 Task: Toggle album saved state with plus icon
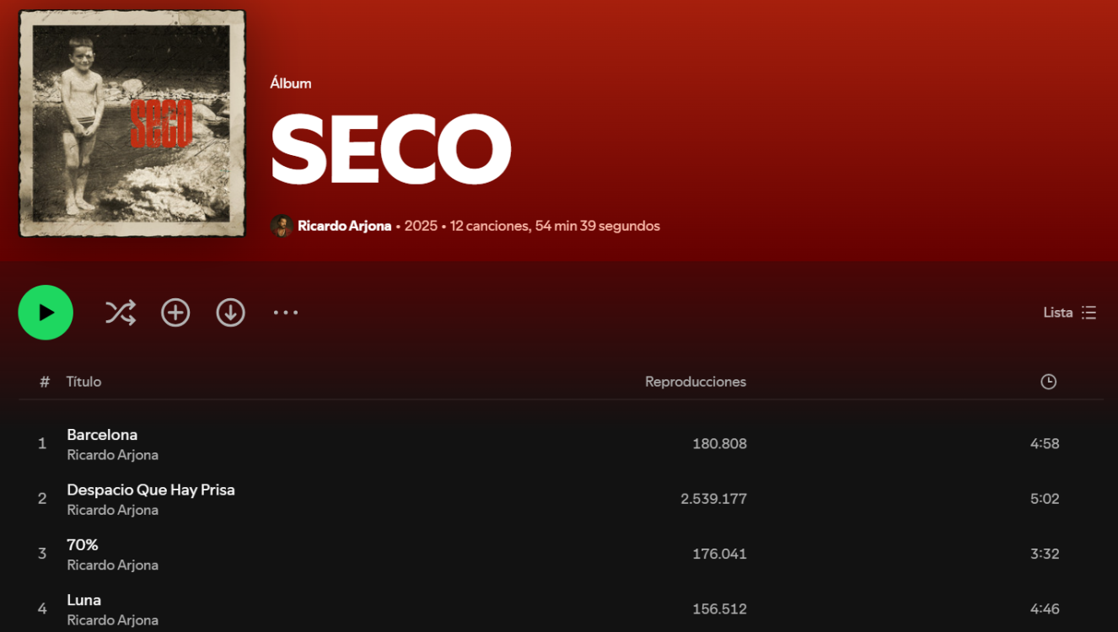coord(175,312)
